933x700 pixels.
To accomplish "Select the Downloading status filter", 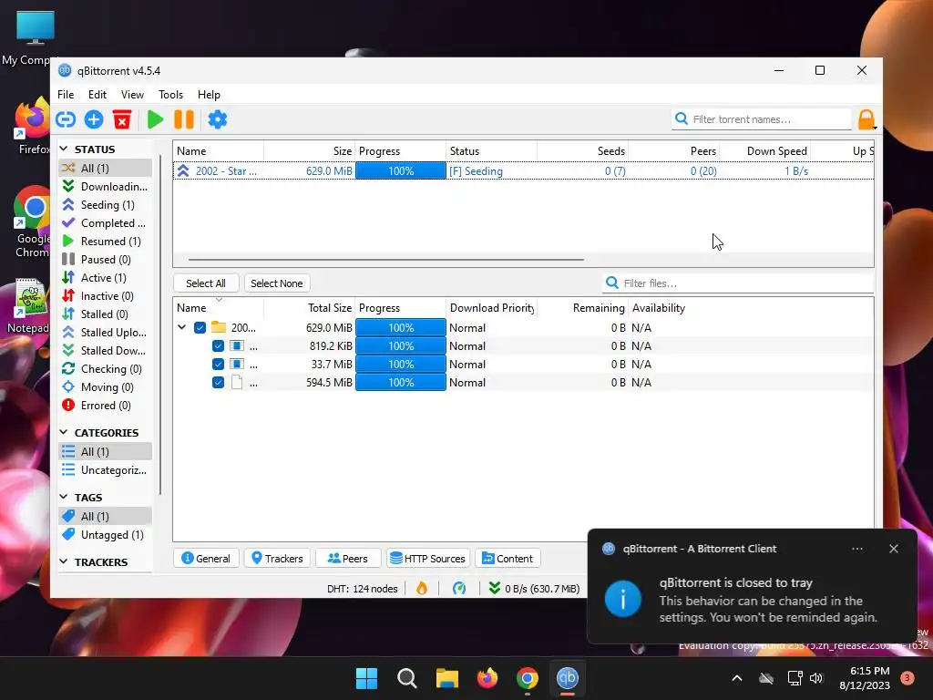I will [x=106, y=186].
